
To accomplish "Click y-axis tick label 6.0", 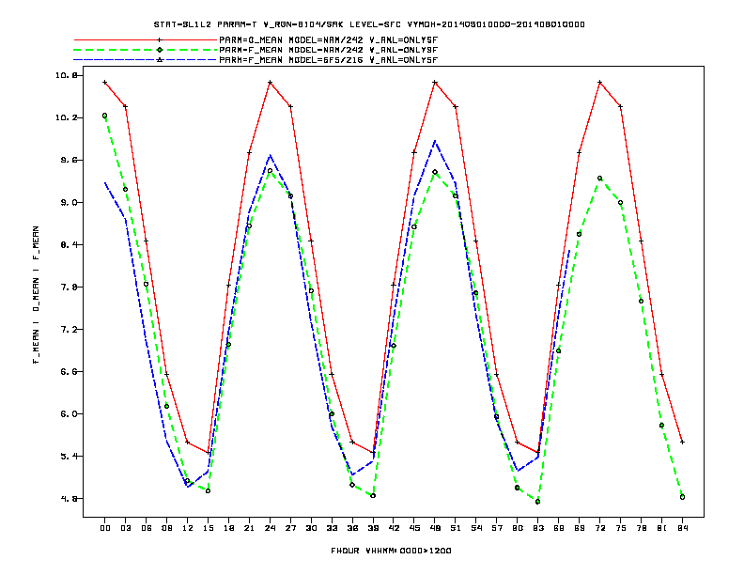I will pos(70,413).
